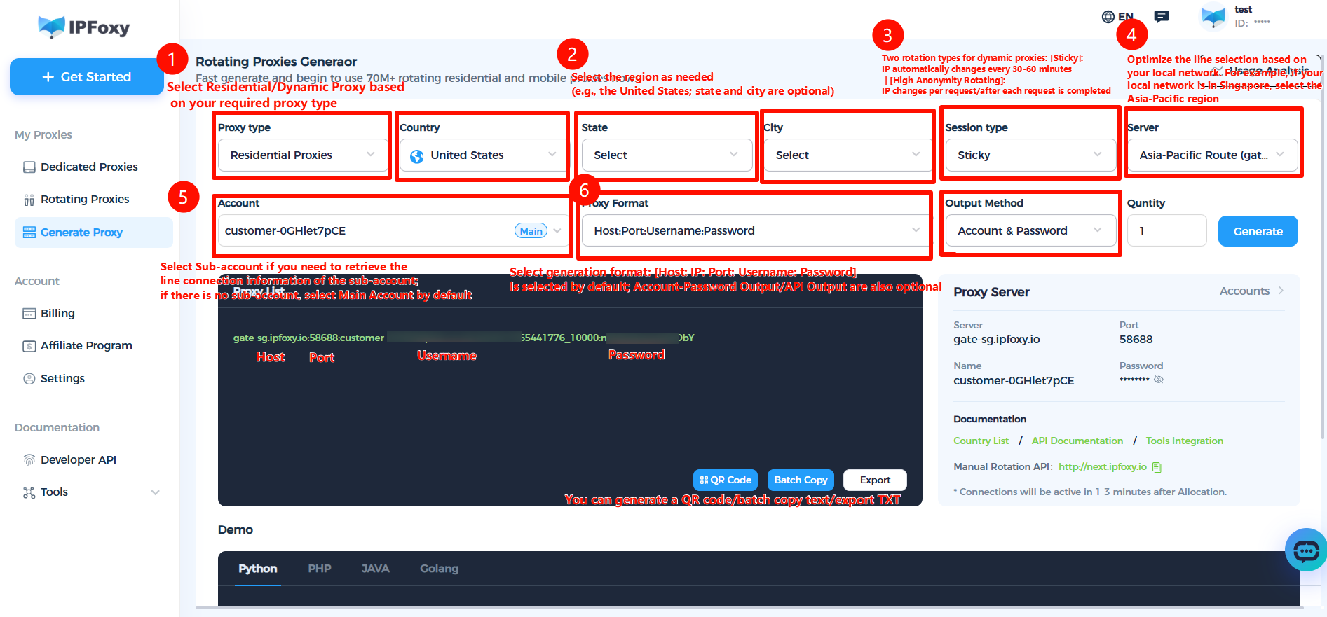Go to Rotating Proxies page
Screen dimensions: 1327x617
click(85, 200)
